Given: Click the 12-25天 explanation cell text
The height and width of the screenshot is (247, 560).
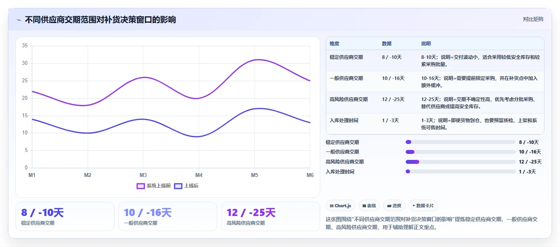Looking at the screenshot, I should pos(478,103).
